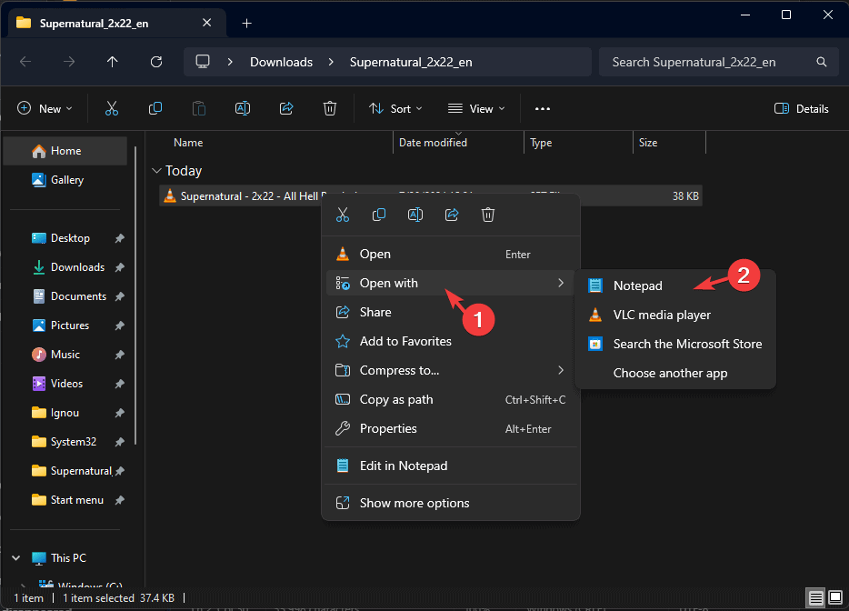Click the Refresh button in navigation bar
The height and width of the screenshot is (611, 849).
pyautogui.click(x=156, y=62)
